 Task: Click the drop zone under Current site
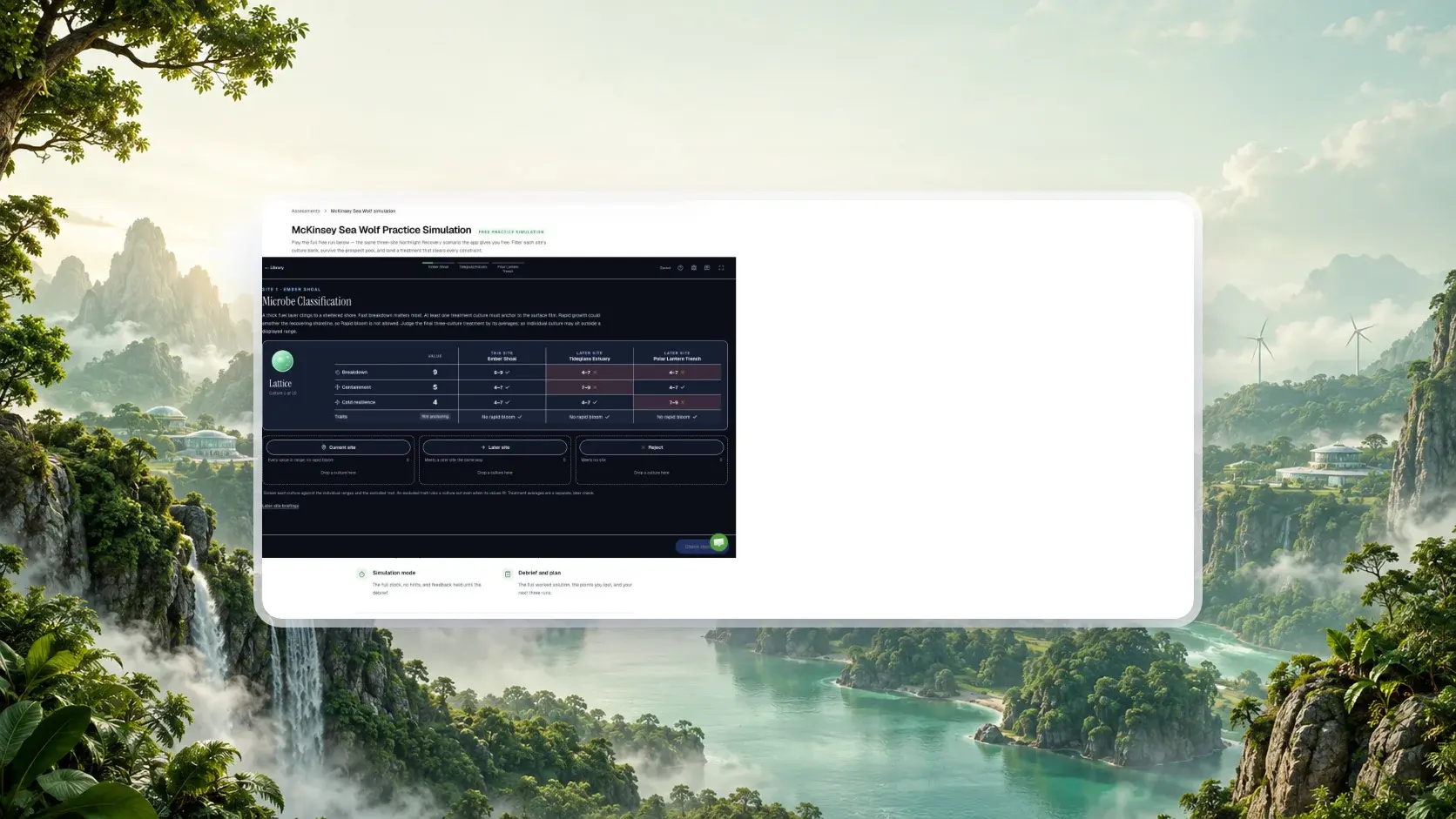(338, 473)
